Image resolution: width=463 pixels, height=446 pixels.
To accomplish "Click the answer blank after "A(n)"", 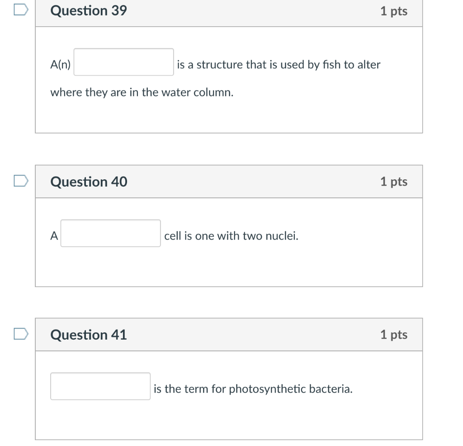I will coord(124,62).
